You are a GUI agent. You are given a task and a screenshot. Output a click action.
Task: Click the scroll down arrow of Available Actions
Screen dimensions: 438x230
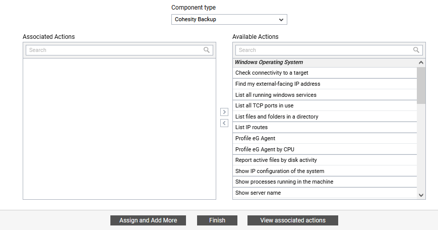pos(421,195)
